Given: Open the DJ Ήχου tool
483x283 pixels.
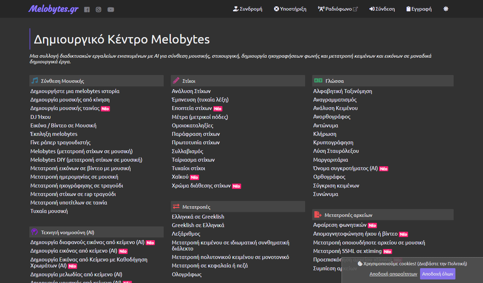Looking at the screenshot, I should (x=41, y=117).
